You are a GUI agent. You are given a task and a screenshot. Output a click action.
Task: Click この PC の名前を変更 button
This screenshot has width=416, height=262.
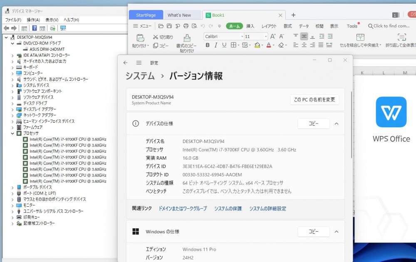314,100
